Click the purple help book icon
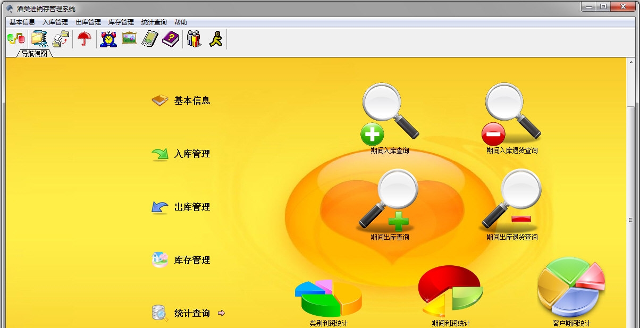Screen dimensions: 640x328 pyautogui.click(x=171, y=39)
